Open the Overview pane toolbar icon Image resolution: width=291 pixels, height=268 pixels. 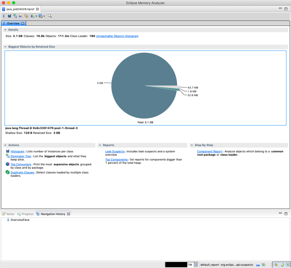click(4, 16)
